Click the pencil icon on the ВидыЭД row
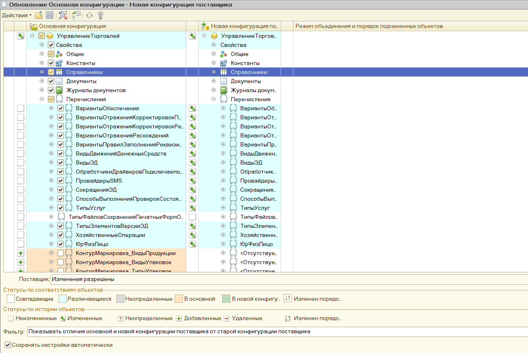Viewport: 528px width, 353px height. point(192,163)
